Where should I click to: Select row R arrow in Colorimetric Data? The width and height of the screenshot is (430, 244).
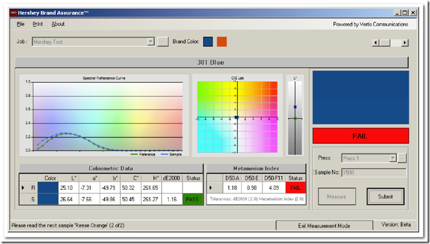coord(23,188)
